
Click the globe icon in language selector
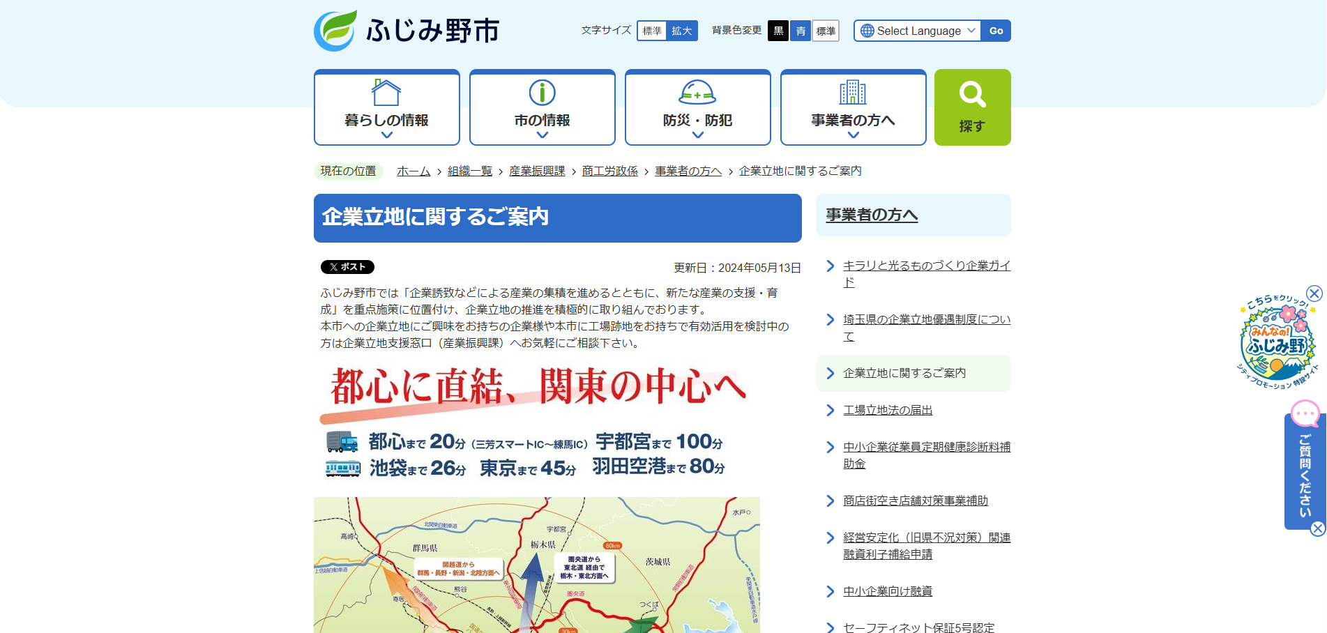(x=867, y=31)
